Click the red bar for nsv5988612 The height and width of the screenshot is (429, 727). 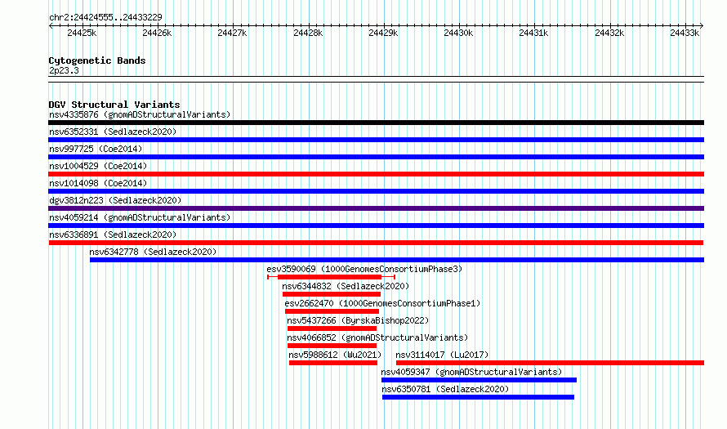(x=333, y=363)
